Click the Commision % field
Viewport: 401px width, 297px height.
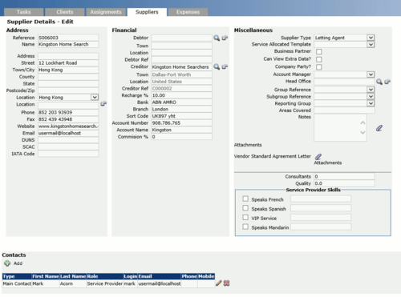[182, 137]
